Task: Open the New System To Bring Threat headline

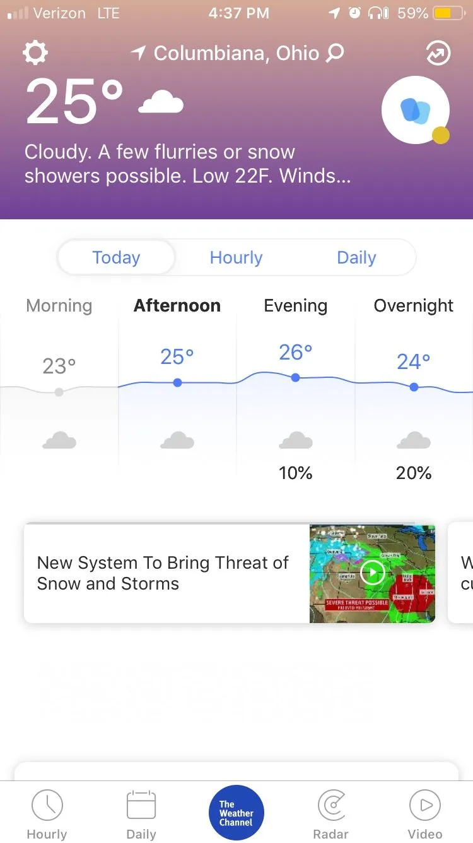Action: pyautogui.click(x=163, y=573)
